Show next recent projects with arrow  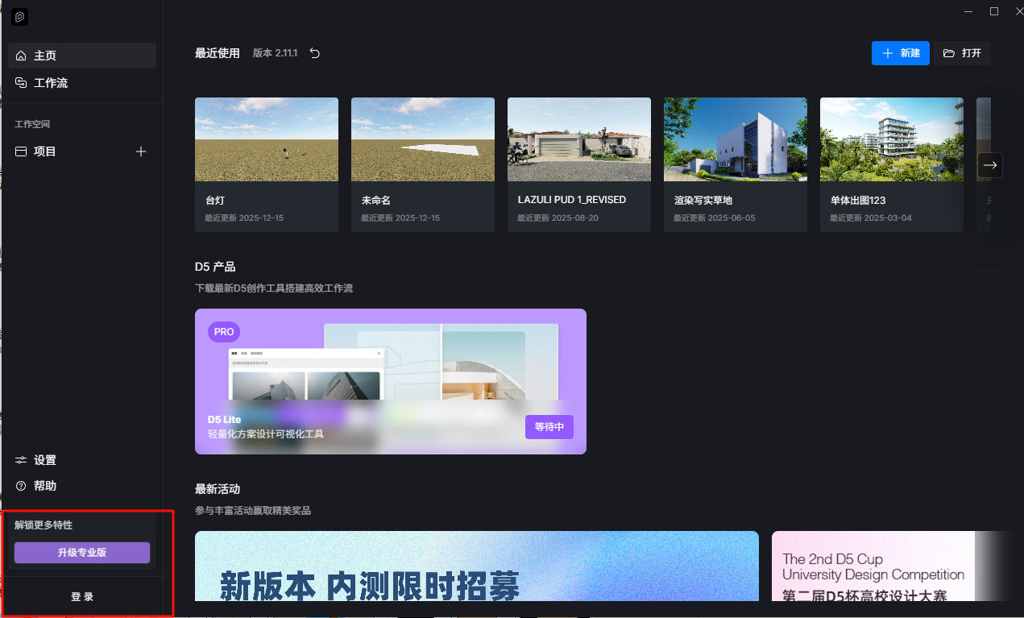coord(990,165)
